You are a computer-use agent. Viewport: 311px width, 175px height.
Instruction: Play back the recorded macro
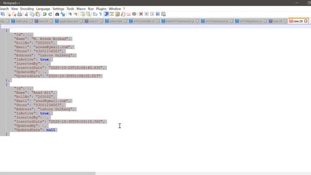(x=152, y=14)
